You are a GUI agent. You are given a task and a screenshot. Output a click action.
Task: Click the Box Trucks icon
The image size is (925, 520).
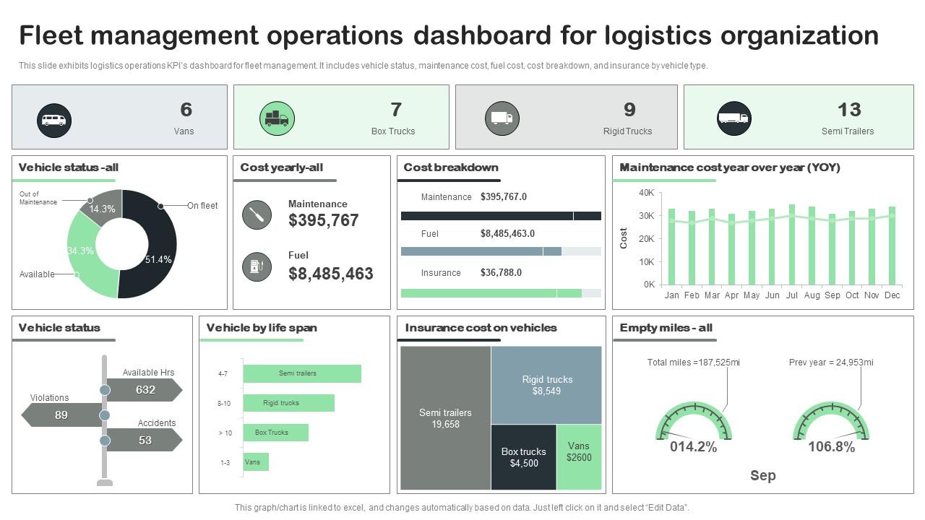click(x=277, y=118)
